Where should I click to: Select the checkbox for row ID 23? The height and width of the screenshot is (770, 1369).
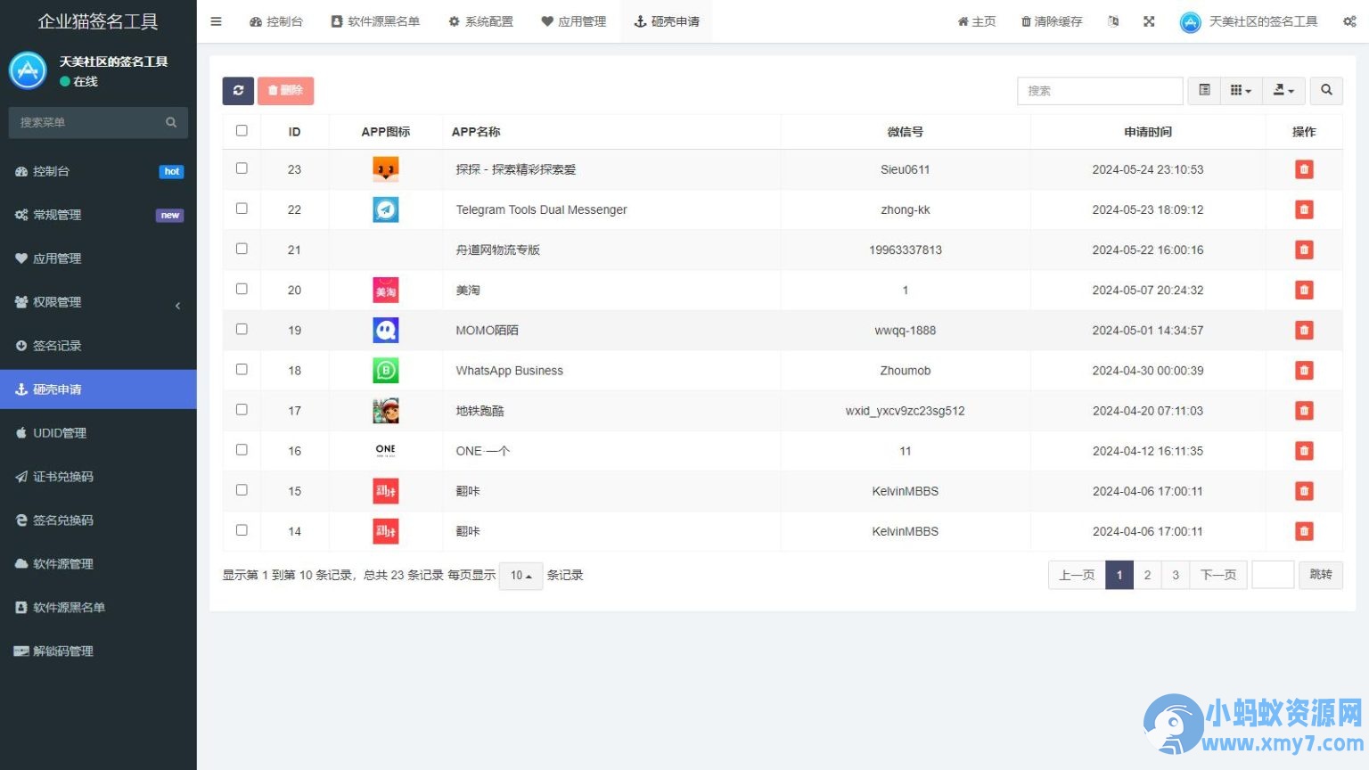(242, 168)
